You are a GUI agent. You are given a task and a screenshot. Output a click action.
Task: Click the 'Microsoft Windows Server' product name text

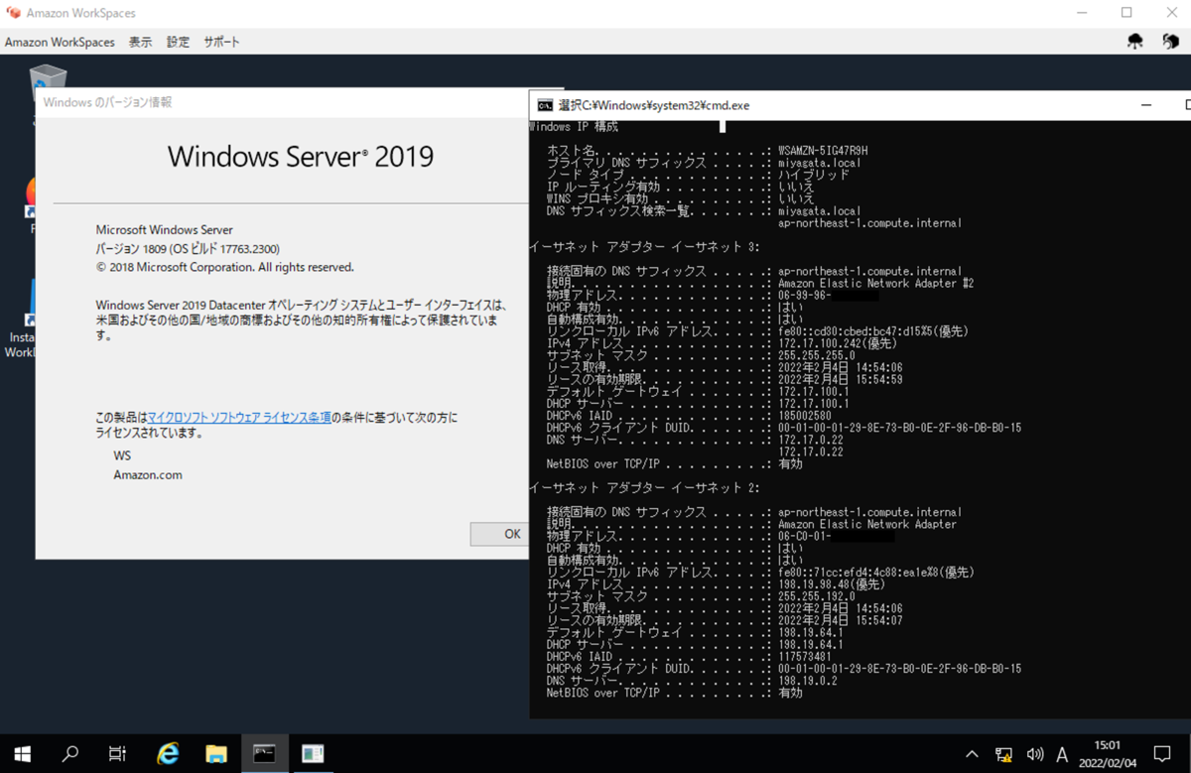(164, 229)
